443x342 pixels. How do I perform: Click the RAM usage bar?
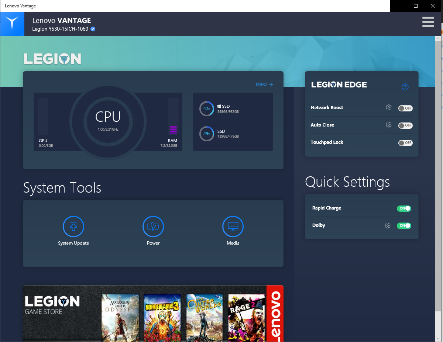[173, 116]
